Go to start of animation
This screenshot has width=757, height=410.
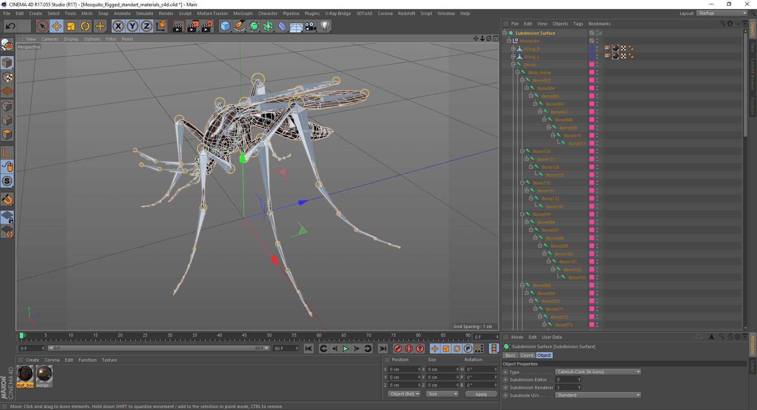pos(309,348)
